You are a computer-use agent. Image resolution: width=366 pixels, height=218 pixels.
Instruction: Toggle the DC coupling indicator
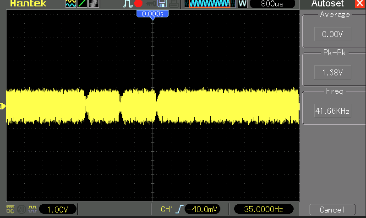click(10, 209)
